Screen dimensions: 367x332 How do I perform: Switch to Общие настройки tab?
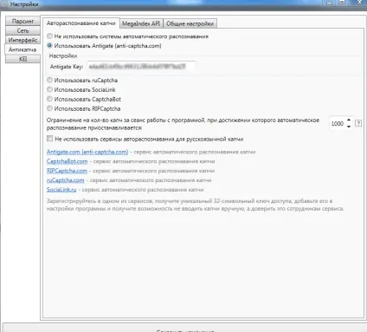tap(190, 23)
